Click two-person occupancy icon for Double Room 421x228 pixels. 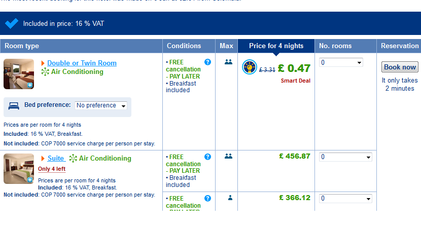click(x=228, y=62)
